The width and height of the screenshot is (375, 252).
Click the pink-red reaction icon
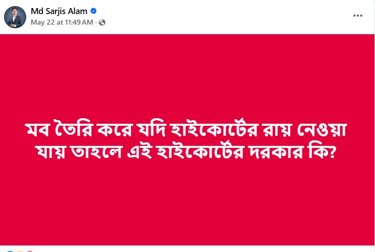[x=29, y=250]
